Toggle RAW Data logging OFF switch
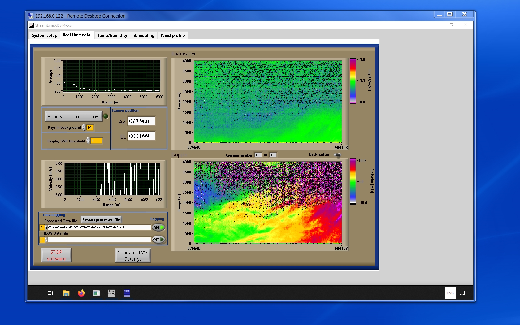 (158, 240)
